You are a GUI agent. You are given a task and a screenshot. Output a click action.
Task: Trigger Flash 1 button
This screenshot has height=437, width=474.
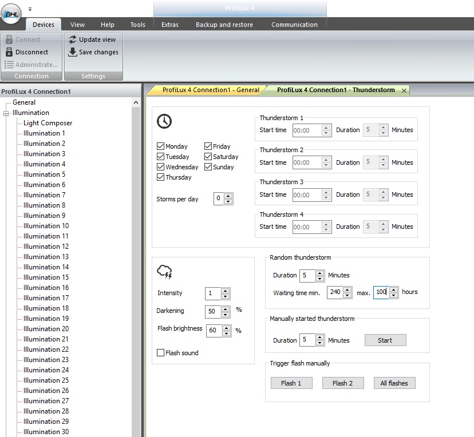[291, 383]
